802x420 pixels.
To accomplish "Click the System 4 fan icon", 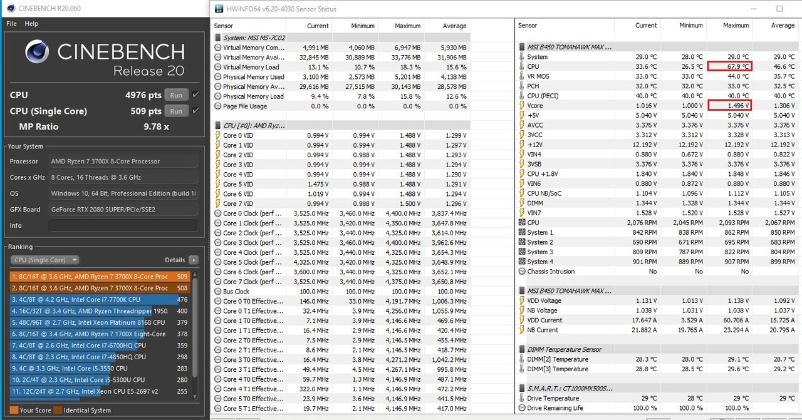I will coord(522,262).
